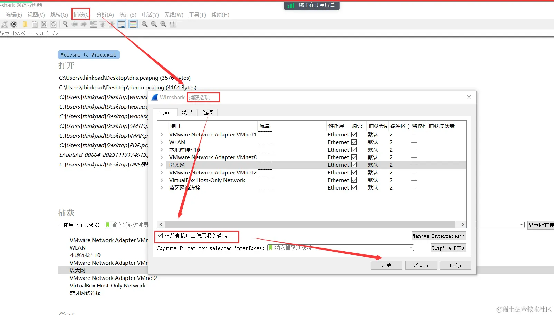Viewport: 554px width, 315px height.
Task: Reload the capture file icon
Action: 53,24
